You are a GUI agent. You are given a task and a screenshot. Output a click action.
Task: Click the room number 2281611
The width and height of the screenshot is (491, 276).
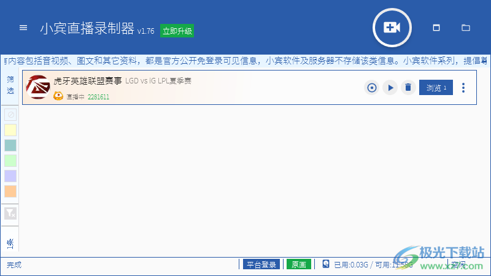pos(98,97)
